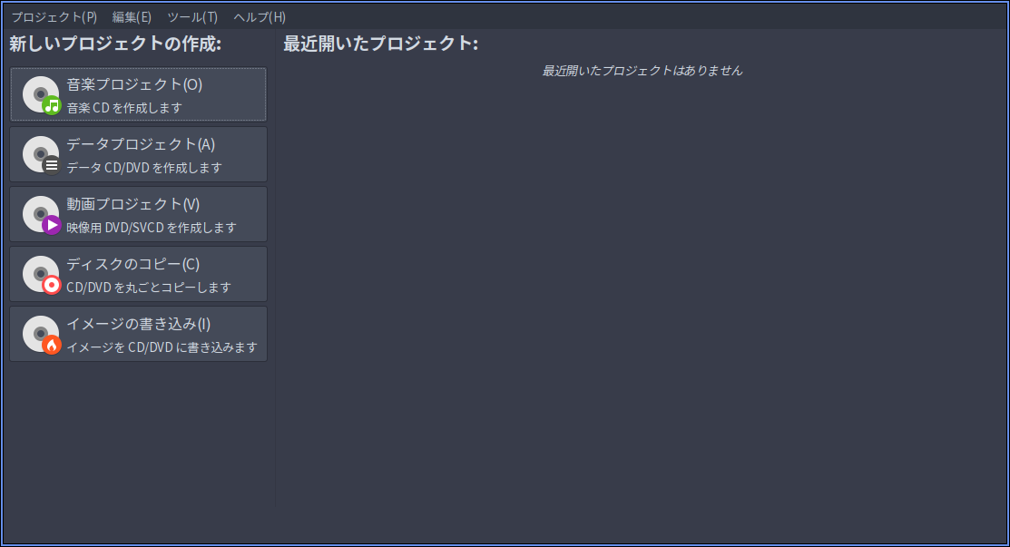Click the 新しいプロジェクトの作成: heading
Screen dimensions: 1010x547
tap(115, 44)
